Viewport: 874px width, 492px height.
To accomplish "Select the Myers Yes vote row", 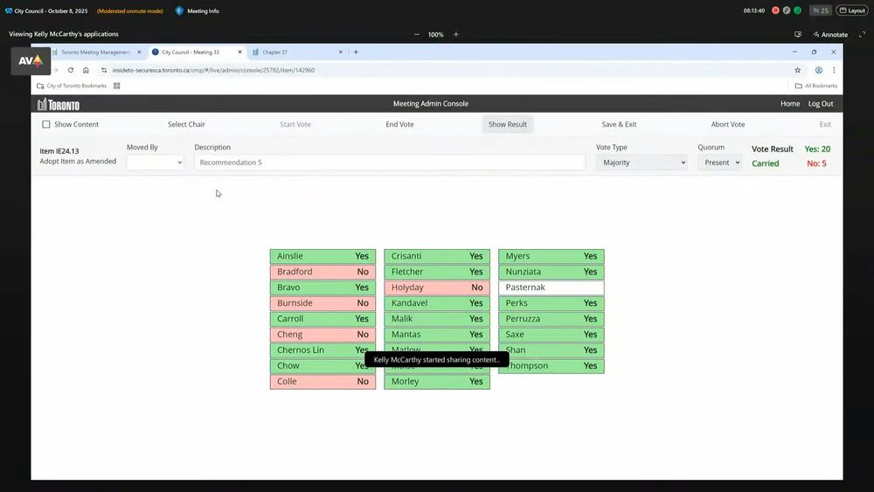I will [551, 256].
